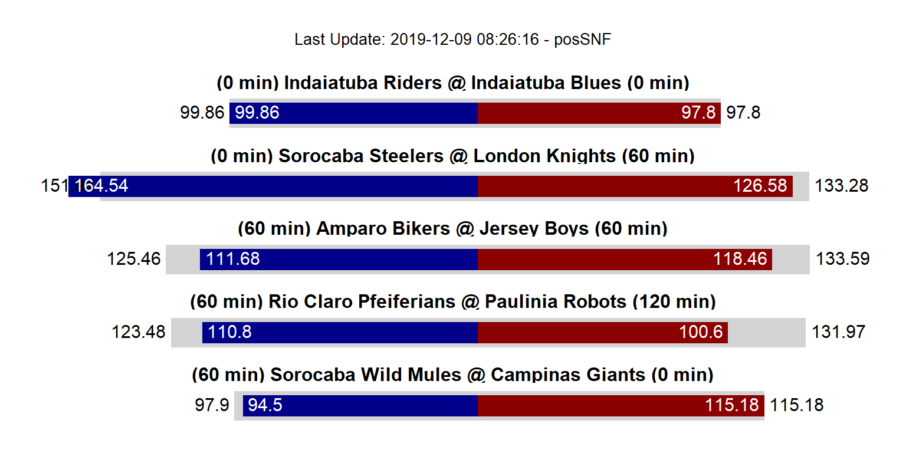Image resolution: width=906 pixels, height=453 pixels.
Task: Click the red Indaiatuba Blues 97.8 score bar
Action: tap(599, 113)
